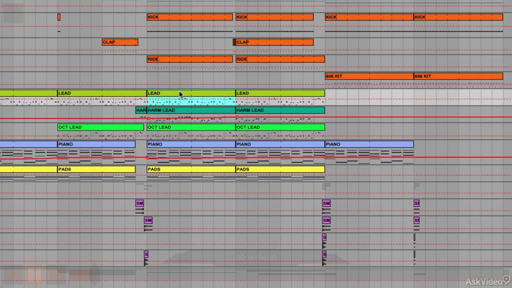Skip ahead with the next-track overlay button

pos(56,274)
